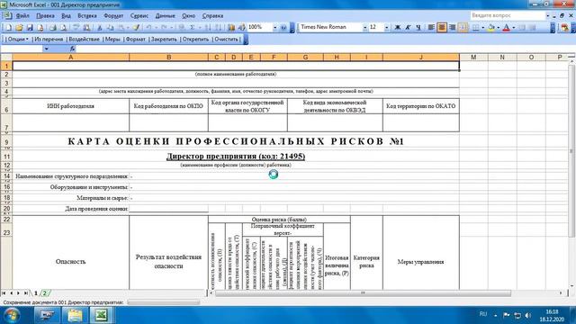Click the Меры button
The width and height of the screenshot is (576, 324).
point(112,40)
